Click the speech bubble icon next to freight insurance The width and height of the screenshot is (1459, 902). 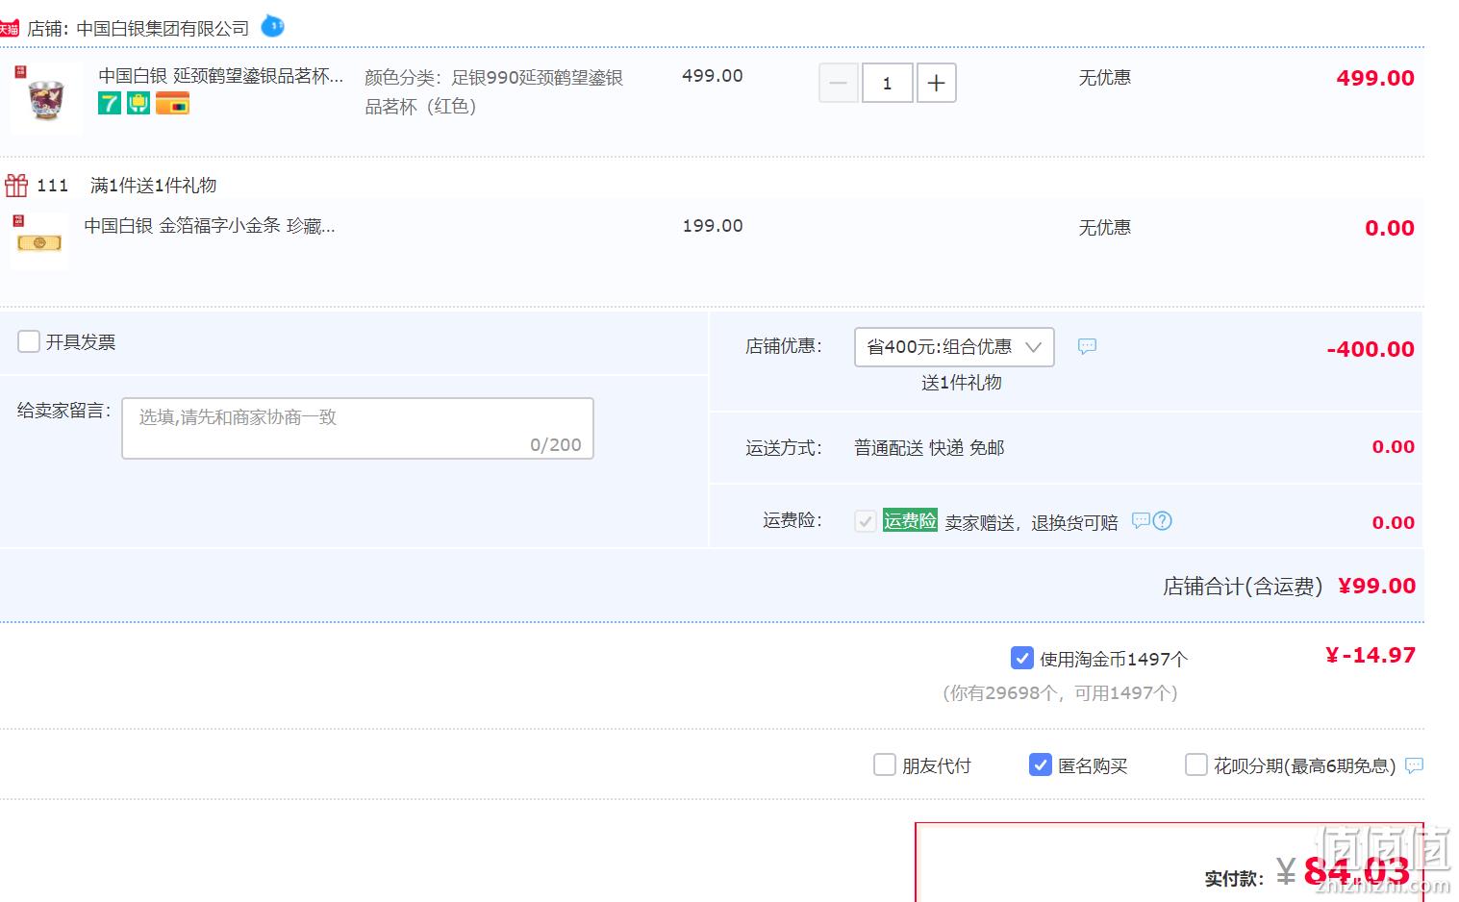click(x=1141, y=520)
